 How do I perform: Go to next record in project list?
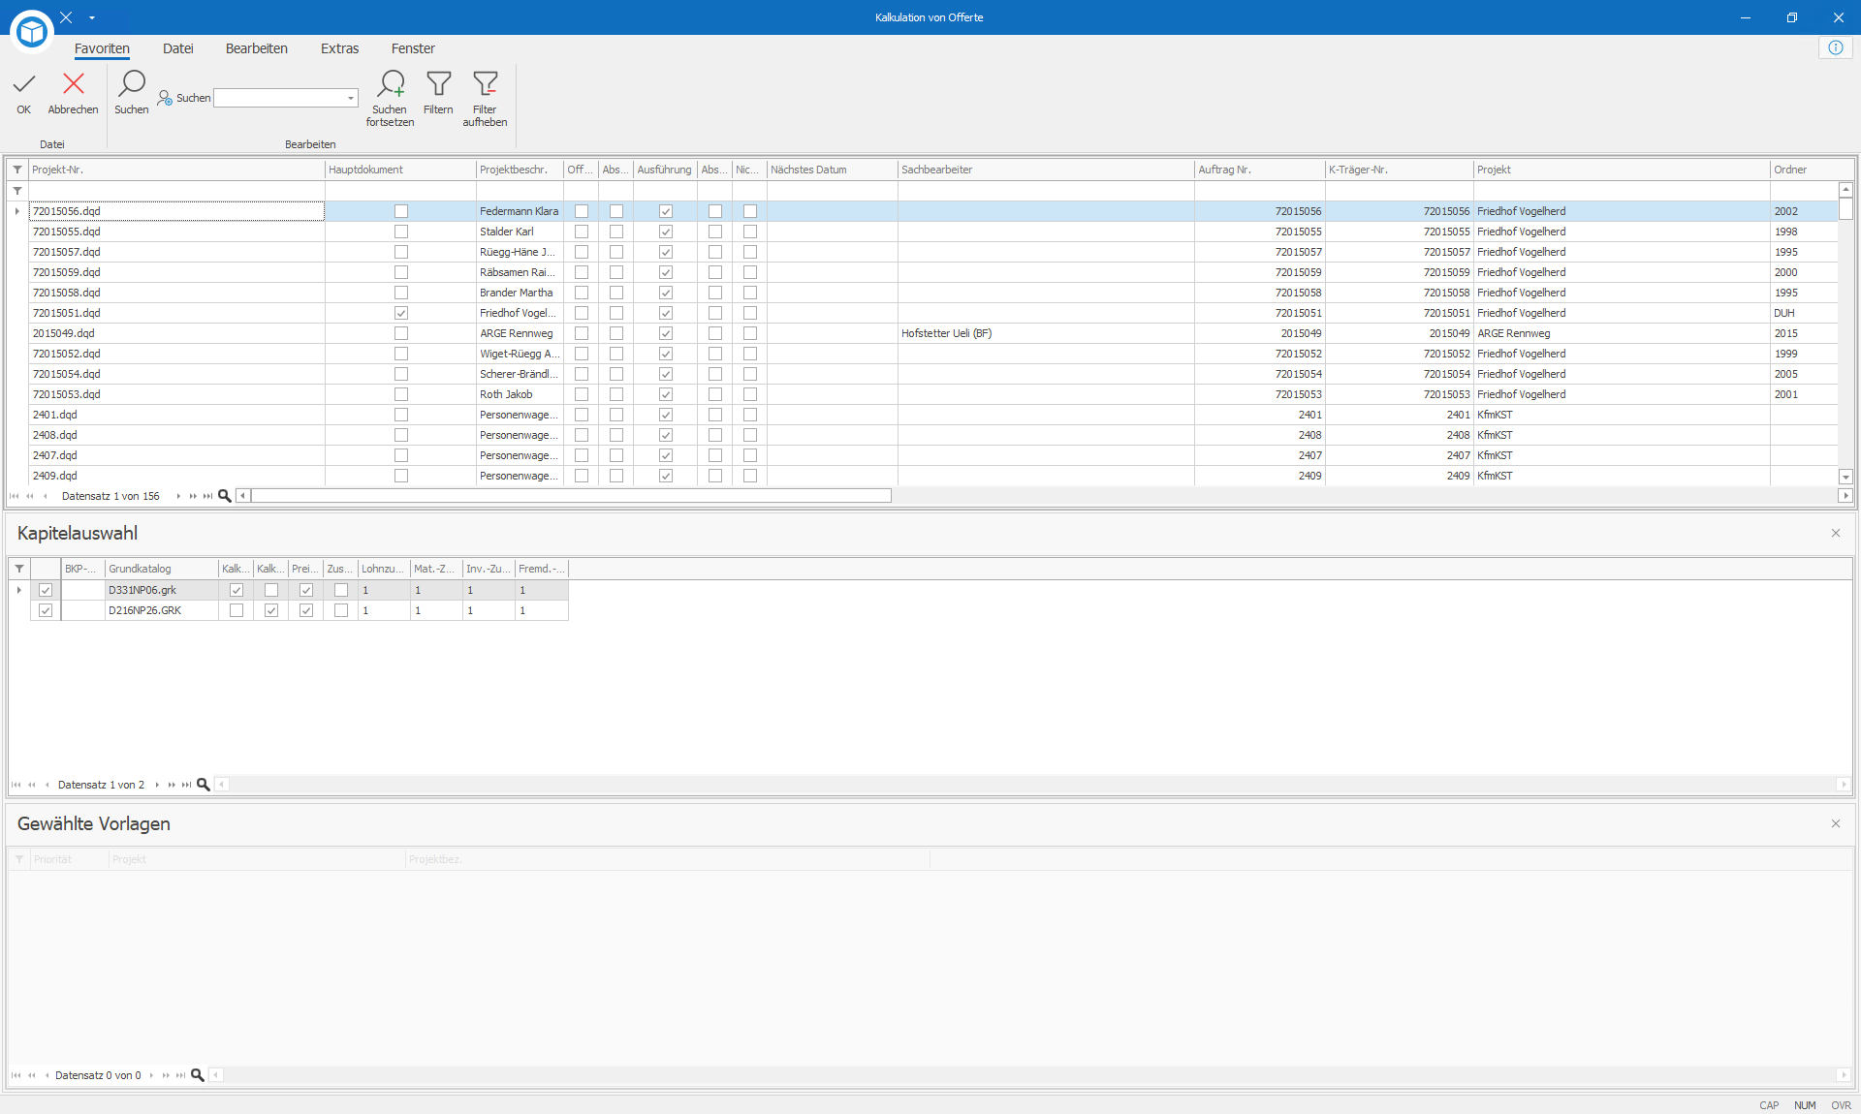[x=178, y=496]
